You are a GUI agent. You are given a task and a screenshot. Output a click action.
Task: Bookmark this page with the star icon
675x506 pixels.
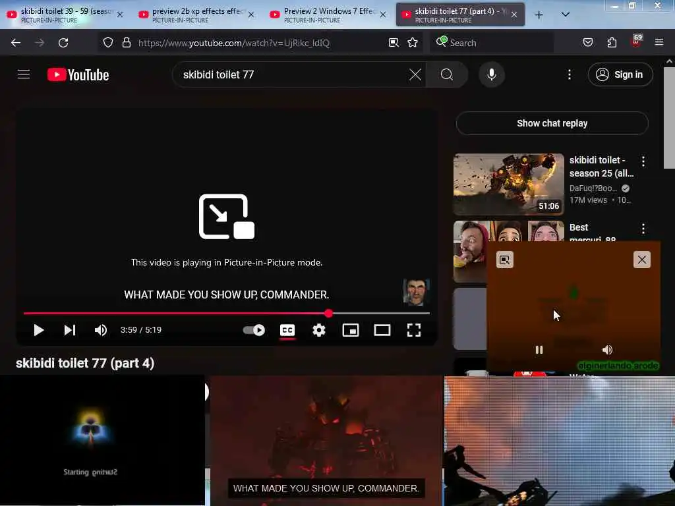(x=413, y=43)
